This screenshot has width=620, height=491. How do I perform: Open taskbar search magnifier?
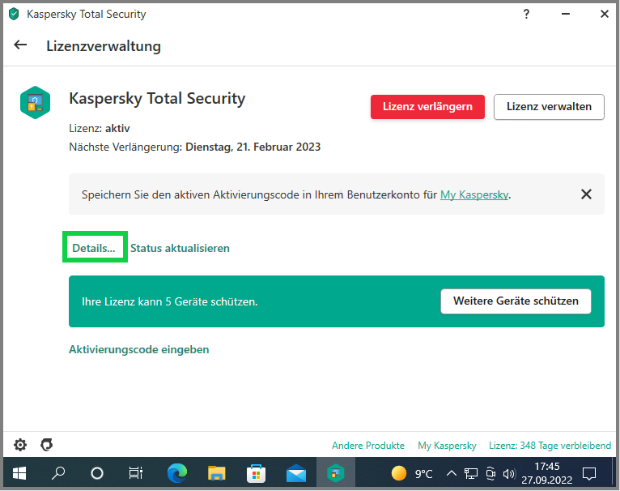[58, 473]
